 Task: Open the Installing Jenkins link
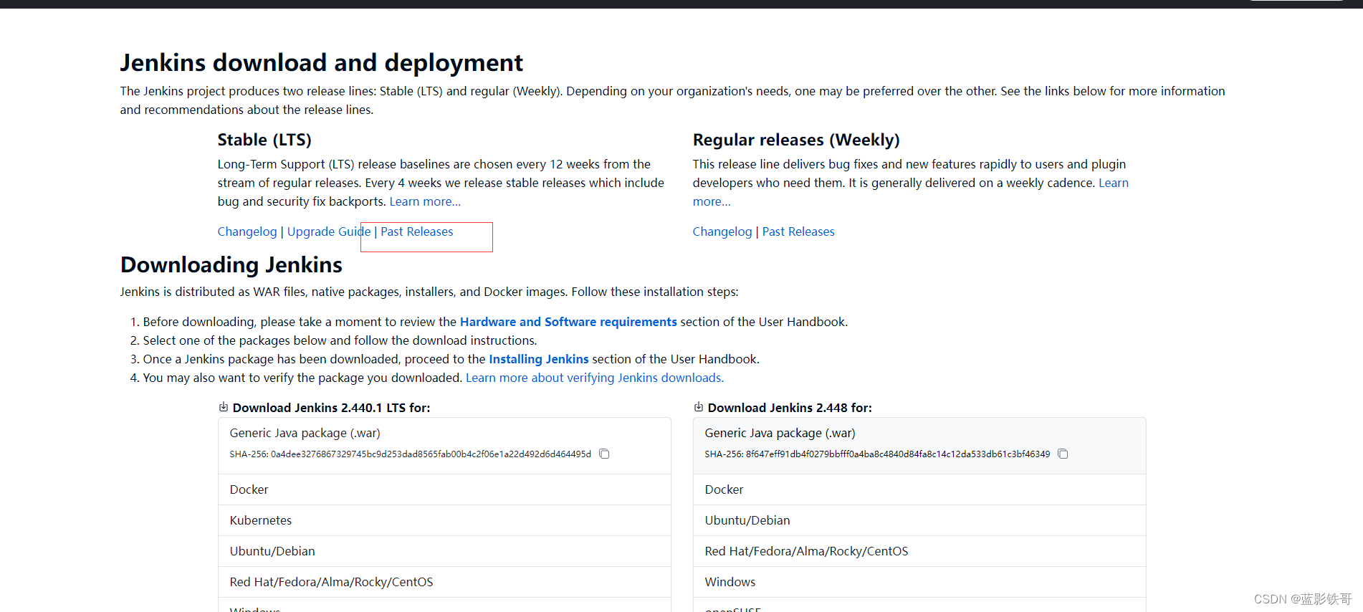(539, 359)
